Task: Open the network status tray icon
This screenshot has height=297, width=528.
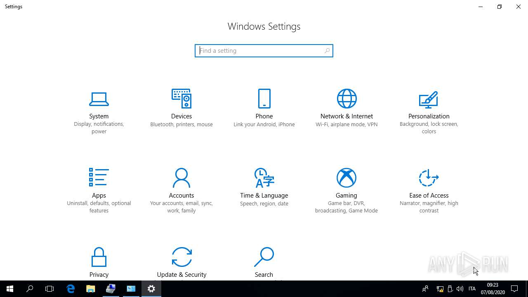Action: tap(440, 289)
